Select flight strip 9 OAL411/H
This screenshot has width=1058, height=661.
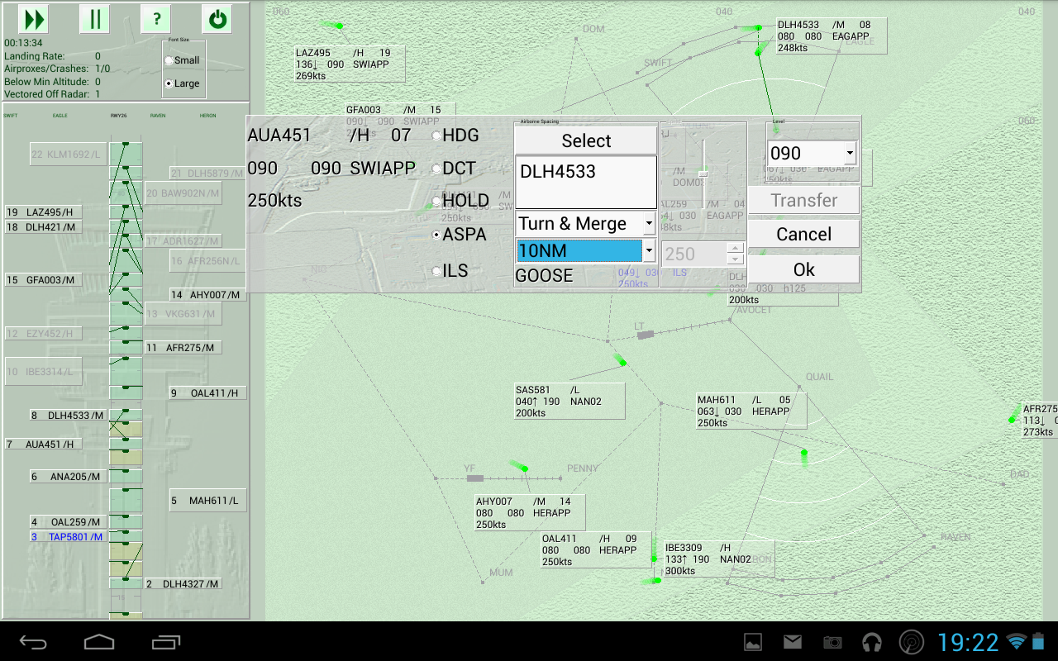coord(207,393)
